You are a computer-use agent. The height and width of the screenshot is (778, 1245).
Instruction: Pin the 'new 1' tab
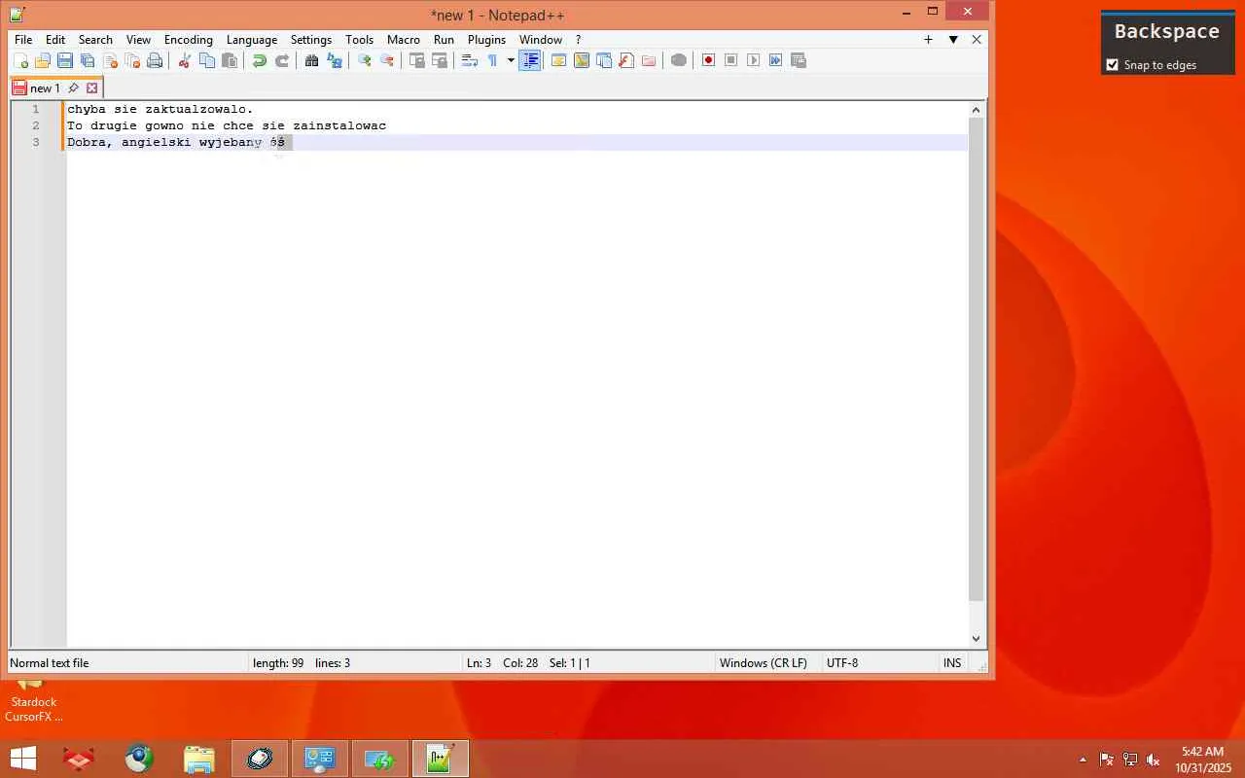(x=73, y=88)
